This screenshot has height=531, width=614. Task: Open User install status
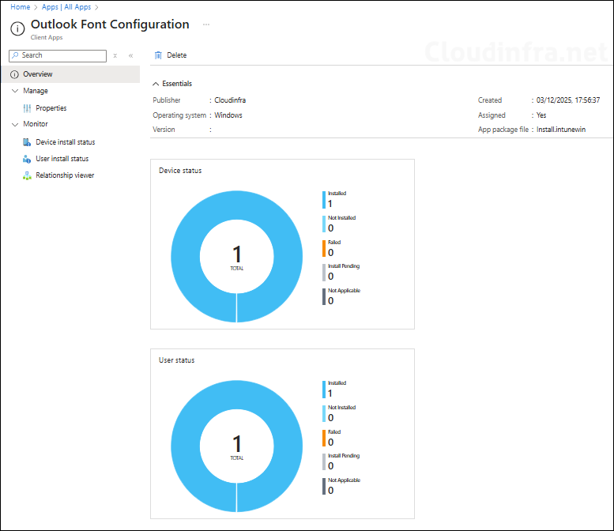(62, 159)
